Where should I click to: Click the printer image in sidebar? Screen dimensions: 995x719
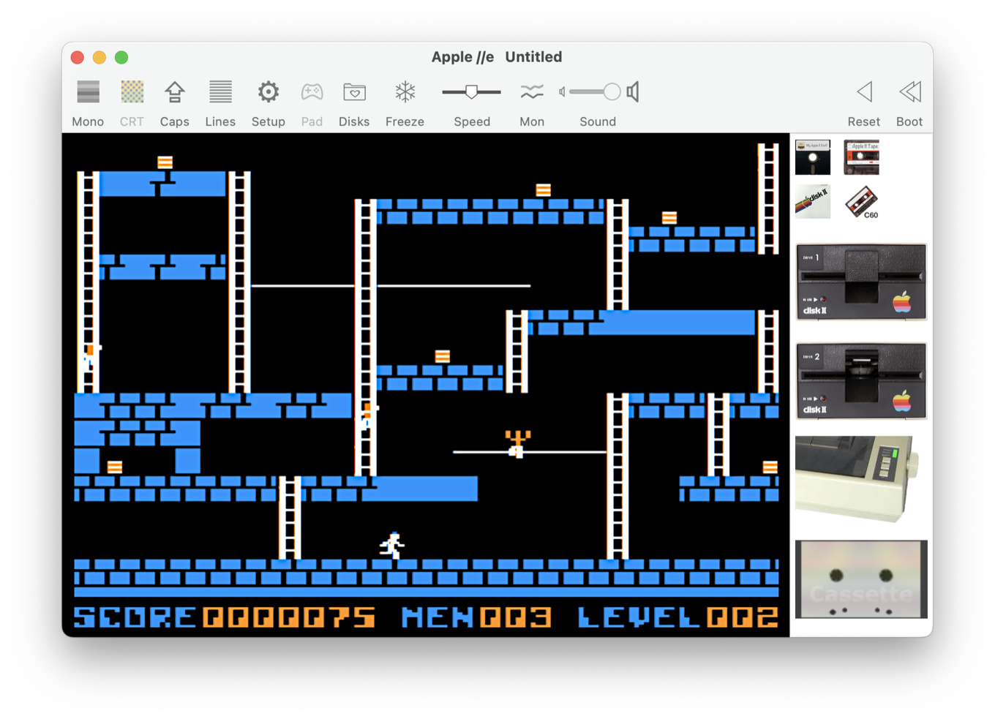[856, 478]
